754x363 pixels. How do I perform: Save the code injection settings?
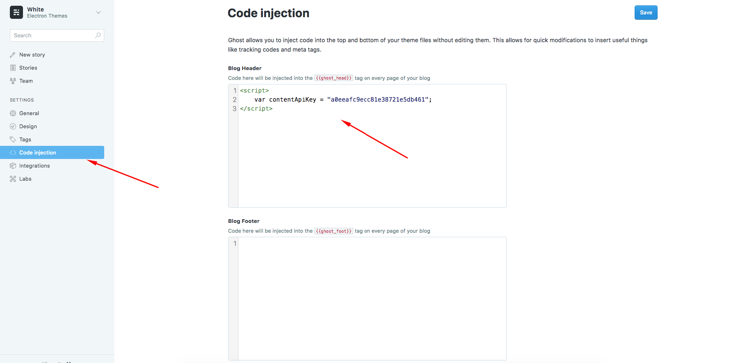click(646, 12)
